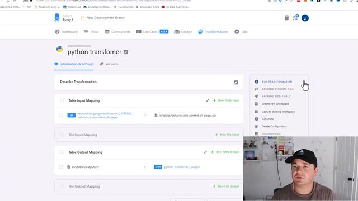This screenshot has height=201, width=358.
Task: Click the Backend Size rocket icon
Action: point(256,97)
